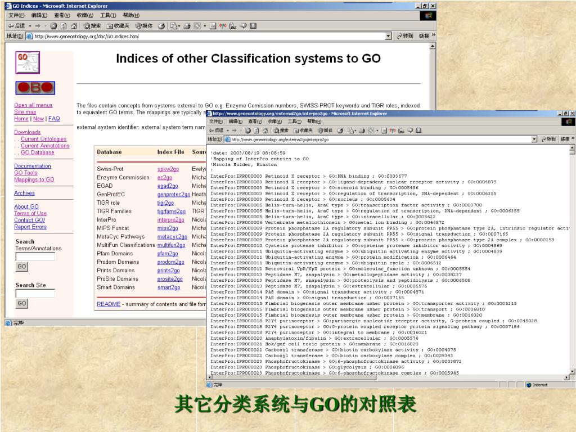Expand links (链接) chevron in interpro2go window

(x=573, y=138)
